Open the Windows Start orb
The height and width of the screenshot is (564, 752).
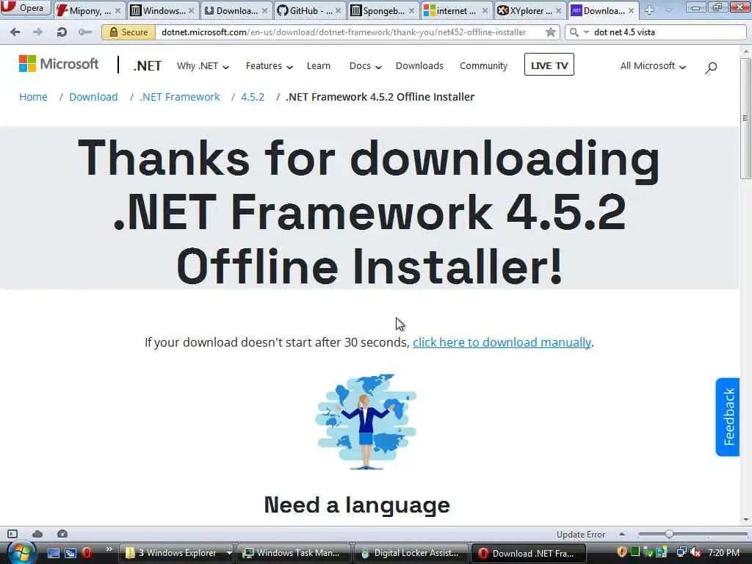[x=21, y=553]
